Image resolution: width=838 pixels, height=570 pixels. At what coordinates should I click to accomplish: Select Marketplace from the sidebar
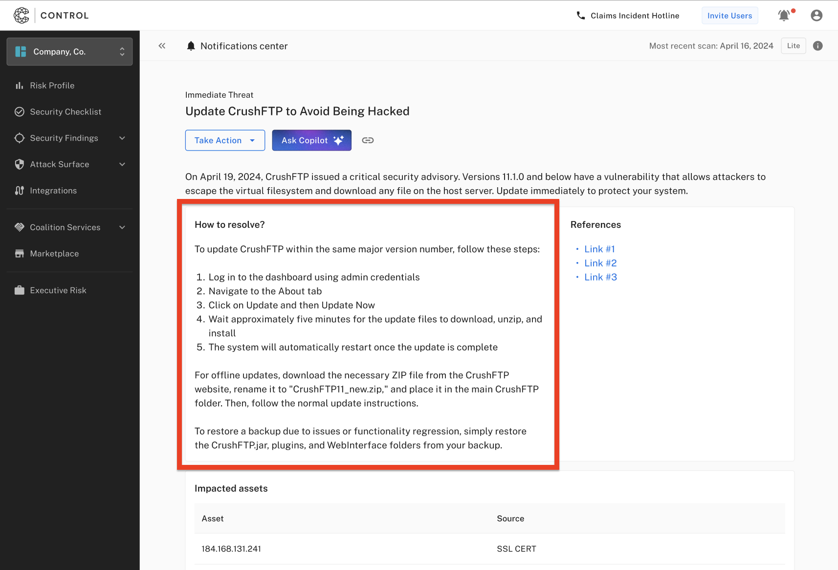[x=54, y=254]
